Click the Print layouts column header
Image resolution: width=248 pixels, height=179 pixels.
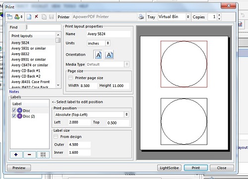33,36
